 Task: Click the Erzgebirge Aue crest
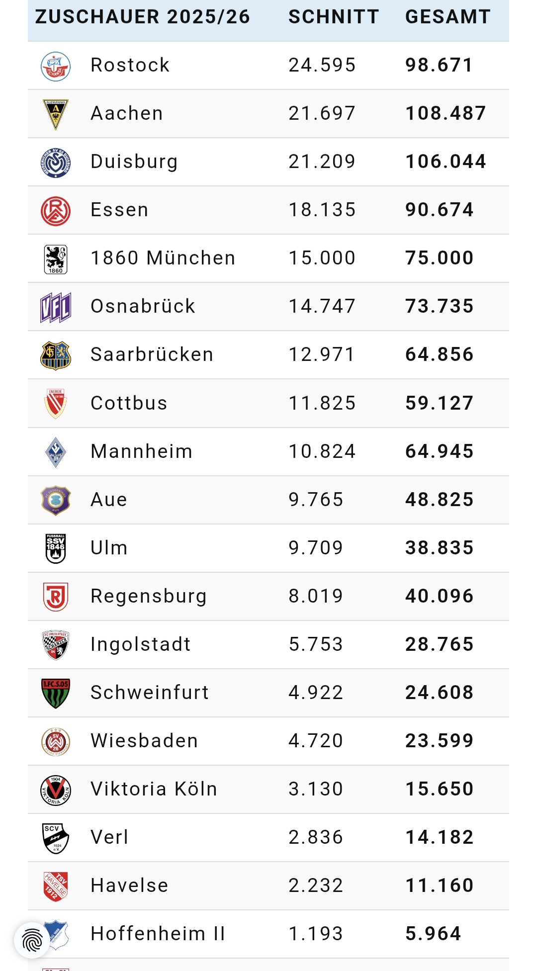pos(56,500)
